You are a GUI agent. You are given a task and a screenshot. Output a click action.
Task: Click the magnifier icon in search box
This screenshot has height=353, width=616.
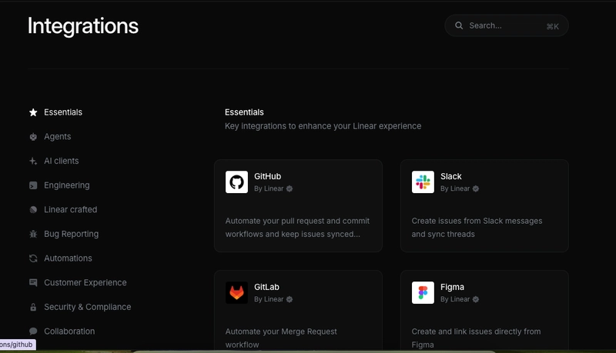coord(459,25)
